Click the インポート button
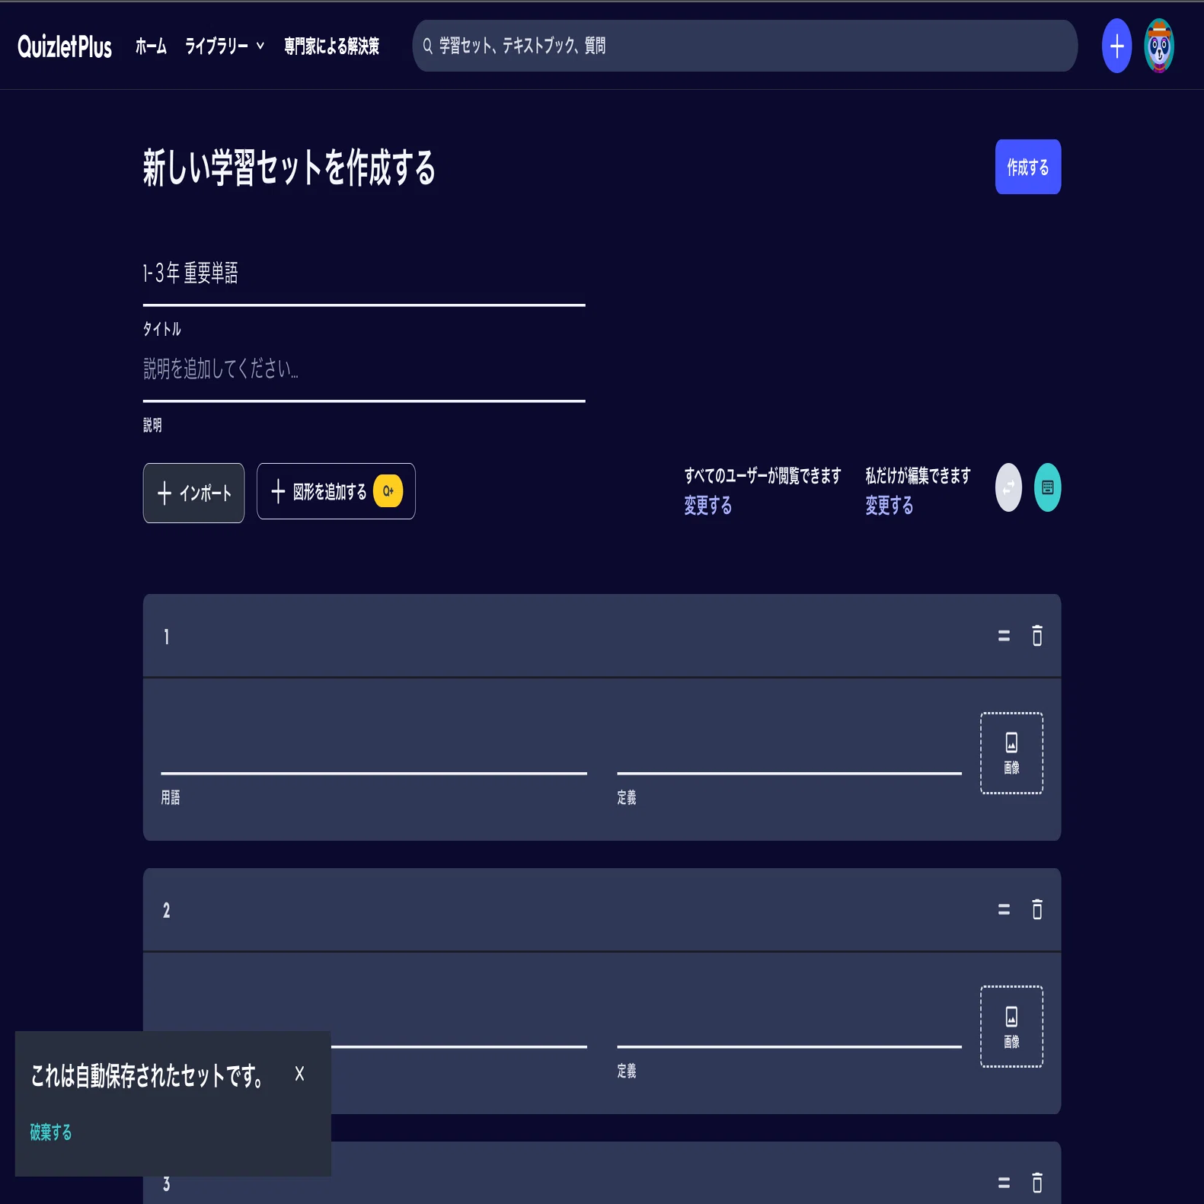Image resolution: width=1204 pixels, height=1204 pixels. (193, 493)
